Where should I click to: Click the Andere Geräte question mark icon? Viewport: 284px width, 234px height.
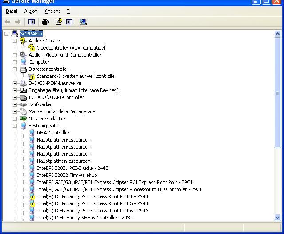click(23, 41)
